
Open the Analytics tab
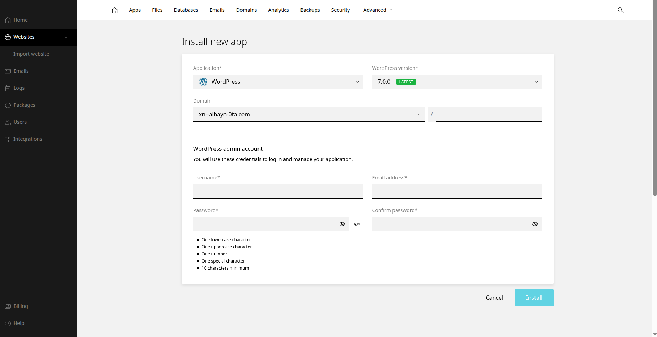click(x=278, y=10)
